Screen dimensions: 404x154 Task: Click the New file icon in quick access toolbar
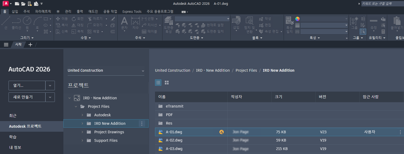click(17, 4)
